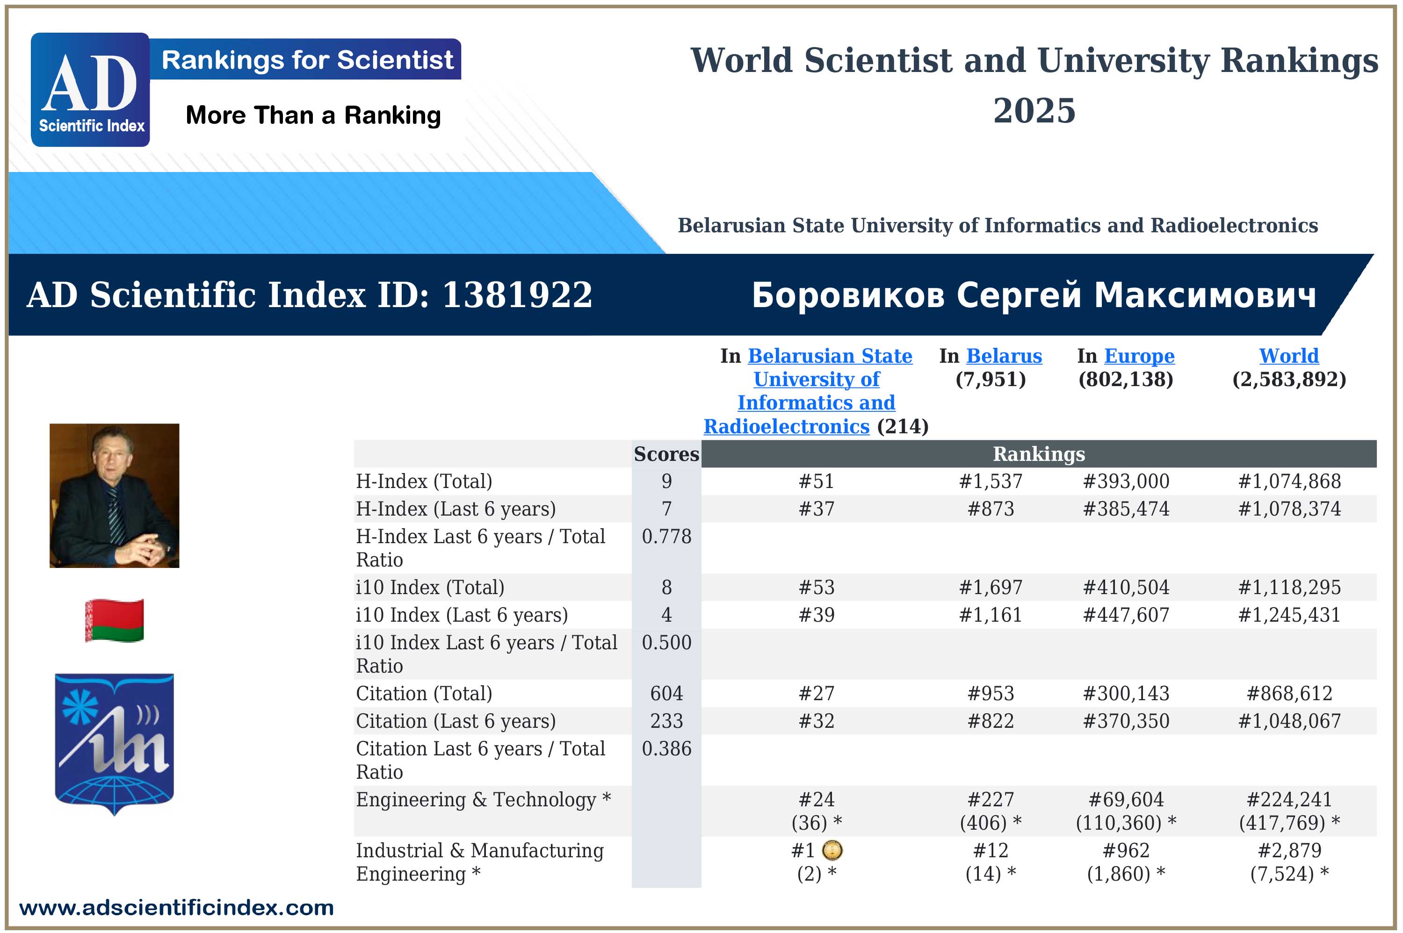The image size is (1403, 933).
Task: Click the Belarus rank #12
Action: pos(991,850)
